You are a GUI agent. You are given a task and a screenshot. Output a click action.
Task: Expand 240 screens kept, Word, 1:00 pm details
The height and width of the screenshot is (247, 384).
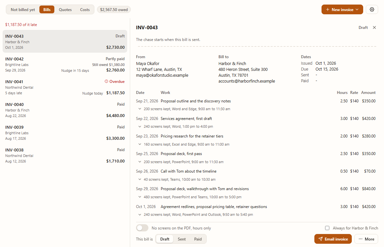(x=140, y=126)
